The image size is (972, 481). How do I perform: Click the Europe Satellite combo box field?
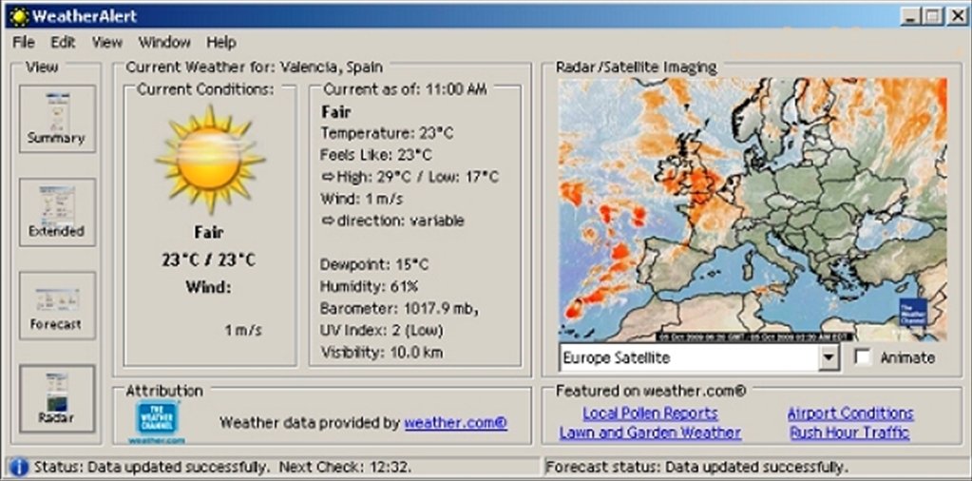click(698, 357)
